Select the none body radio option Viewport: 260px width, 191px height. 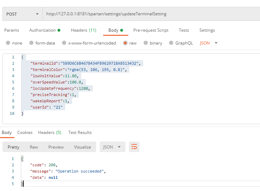(x=8, y=43)
